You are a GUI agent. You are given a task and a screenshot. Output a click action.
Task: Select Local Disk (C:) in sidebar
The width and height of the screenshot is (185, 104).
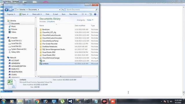click(16, 40)
